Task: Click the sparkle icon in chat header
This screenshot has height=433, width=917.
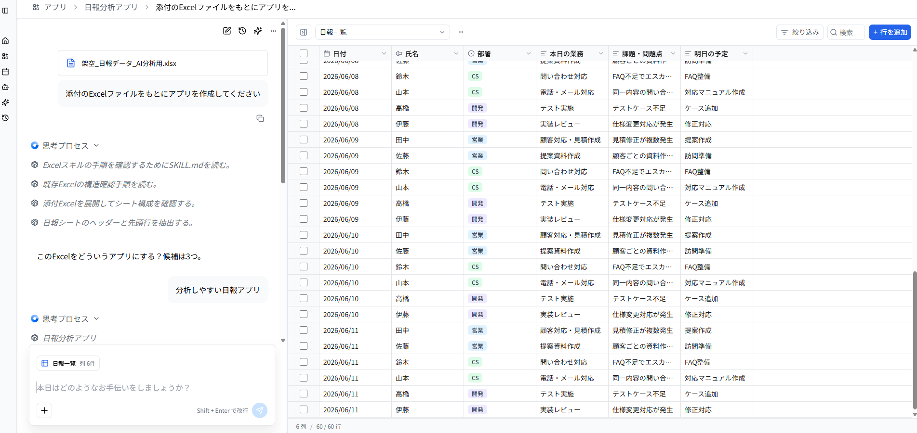Action: [x=258, y=31]
